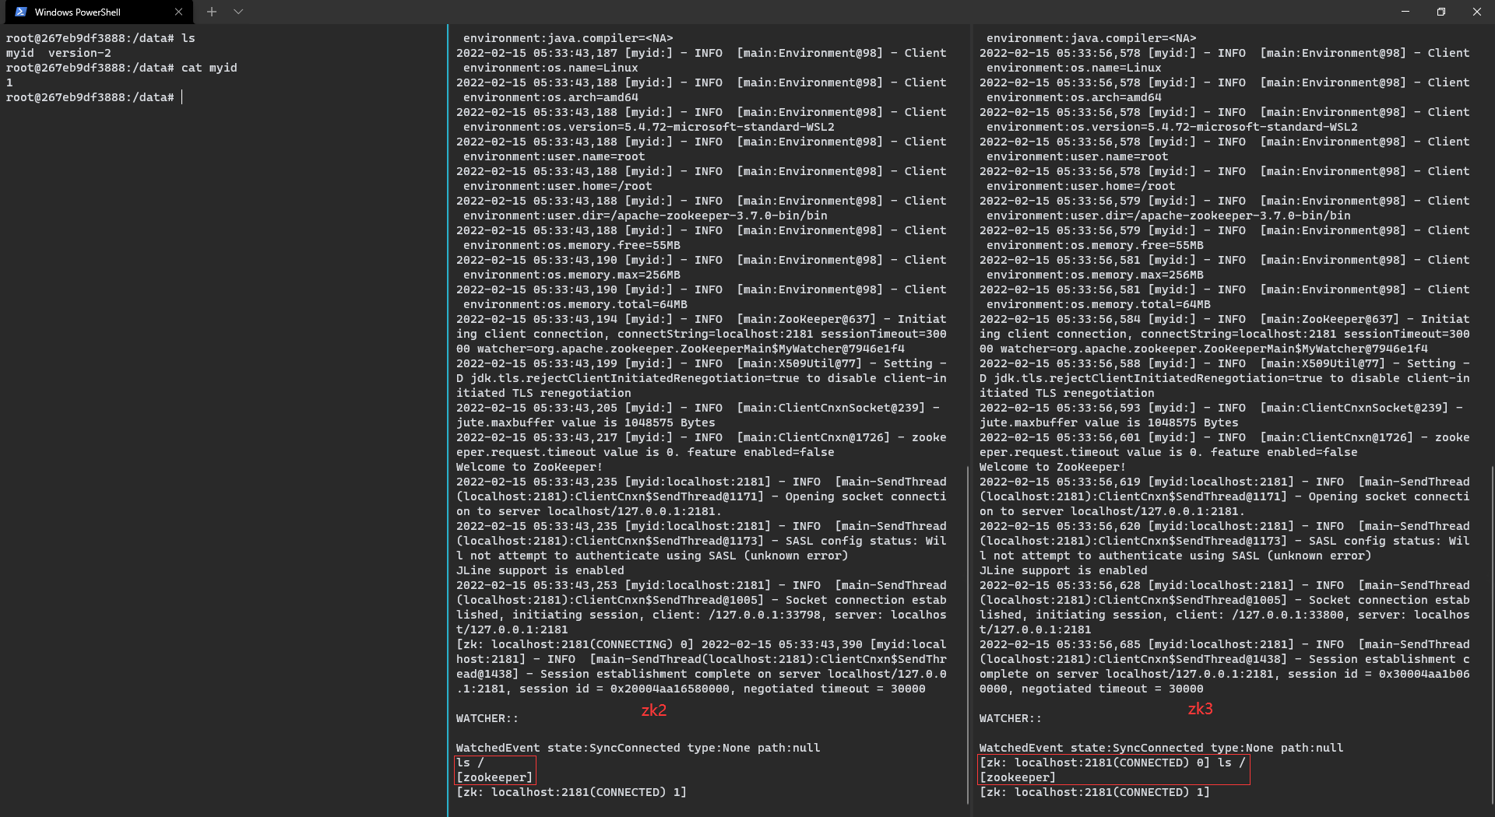Click '[zk: localhost:2181(CONNECTED) 0] ls /' line
Viewport: 1495px width, 817px height.
pos(1112,763)
